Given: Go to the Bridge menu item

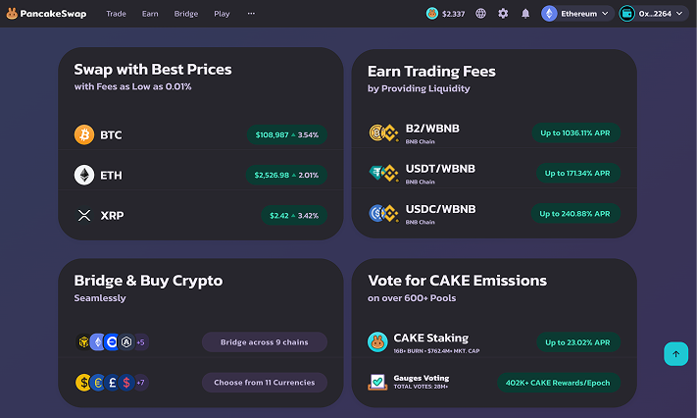Looking at the screenshot, I should (x=185, y=14).
